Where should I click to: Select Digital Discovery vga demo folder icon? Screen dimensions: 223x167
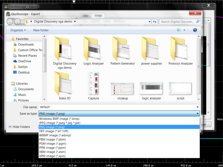pos(63,49)
